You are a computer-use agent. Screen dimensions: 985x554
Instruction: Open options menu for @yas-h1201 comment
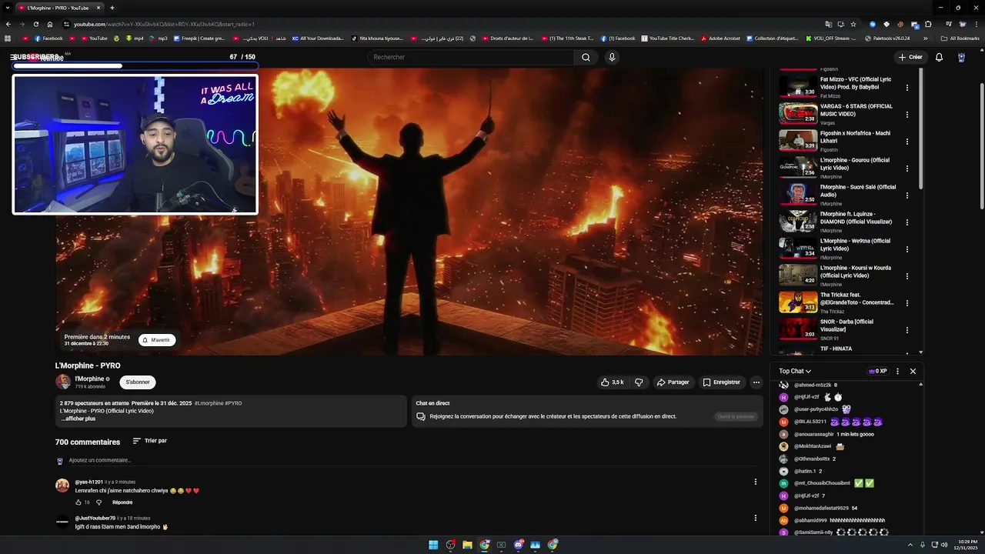(x=755, y=482)
